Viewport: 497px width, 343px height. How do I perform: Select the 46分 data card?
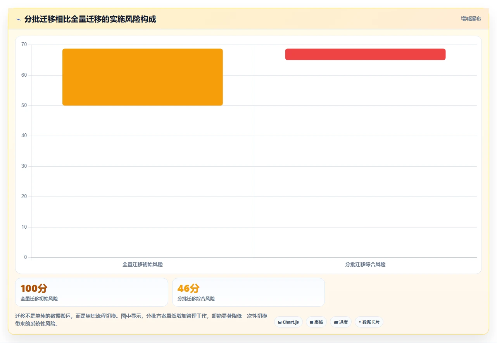click(x=248, y=292)
